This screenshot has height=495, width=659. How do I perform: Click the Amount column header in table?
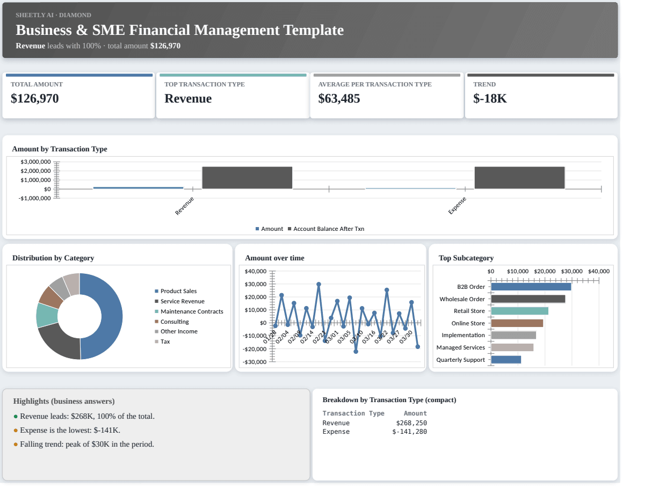(415, 413)
